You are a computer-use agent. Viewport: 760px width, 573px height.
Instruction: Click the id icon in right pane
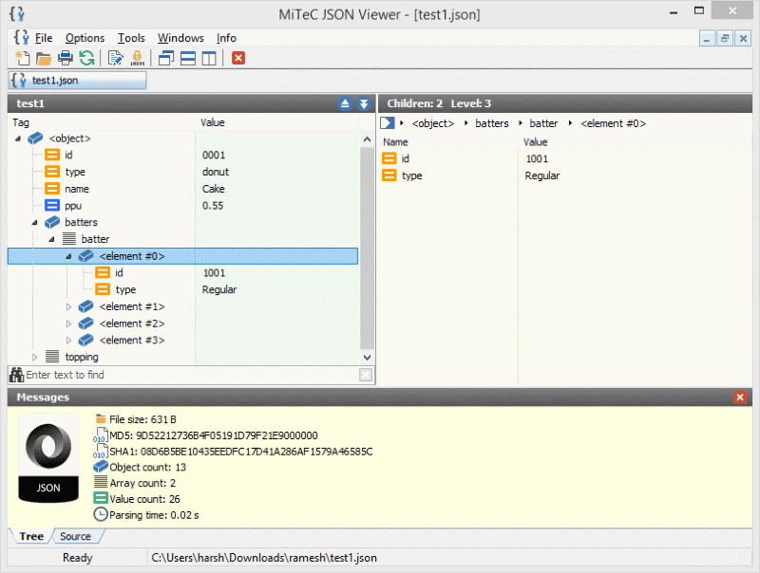pos(389,158)
